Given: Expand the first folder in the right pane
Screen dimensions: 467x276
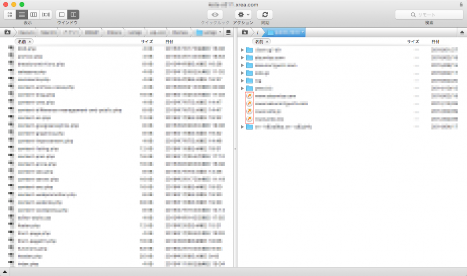Looking at the screenshot, I should (x=243, y=50).
